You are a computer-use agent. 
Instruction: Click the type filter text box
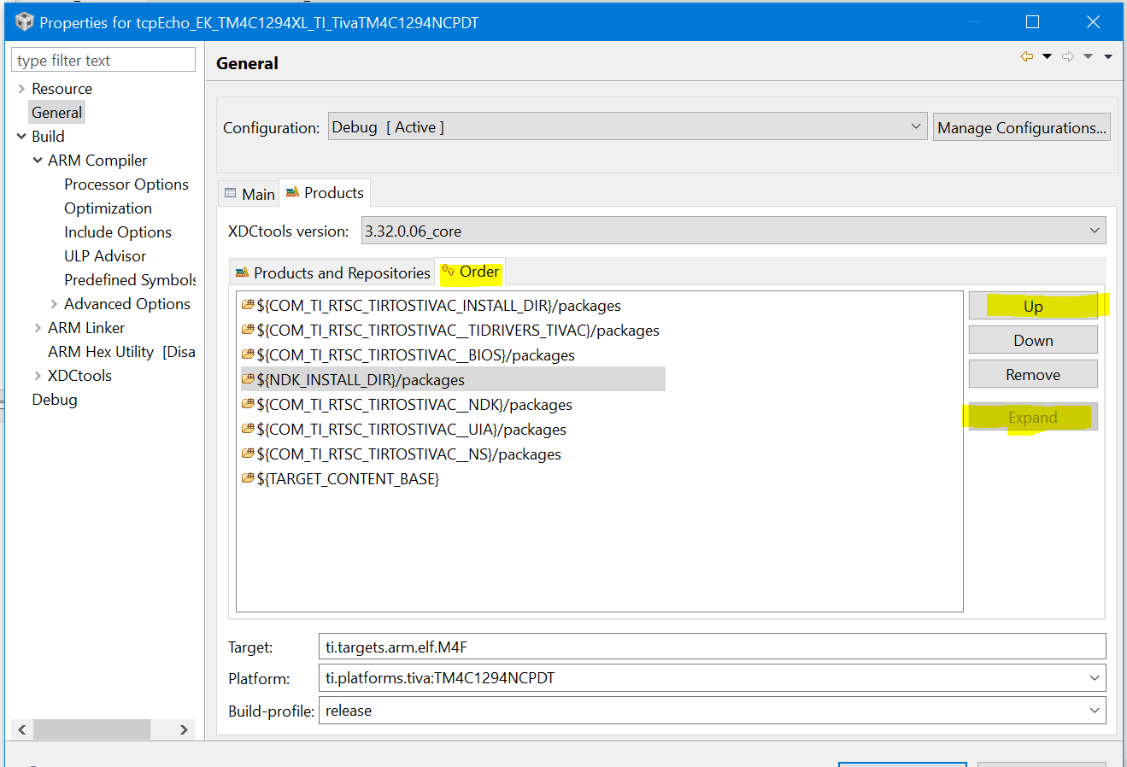pos(103,60)
